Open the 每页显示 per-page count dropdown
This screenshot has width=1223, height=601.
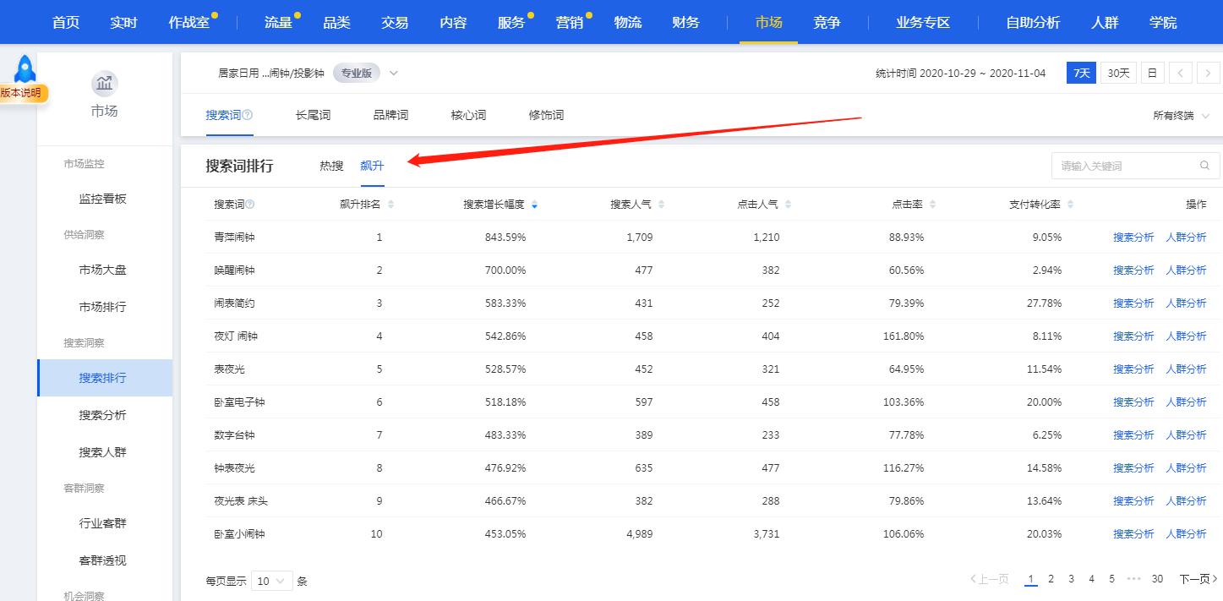[271, 581]
